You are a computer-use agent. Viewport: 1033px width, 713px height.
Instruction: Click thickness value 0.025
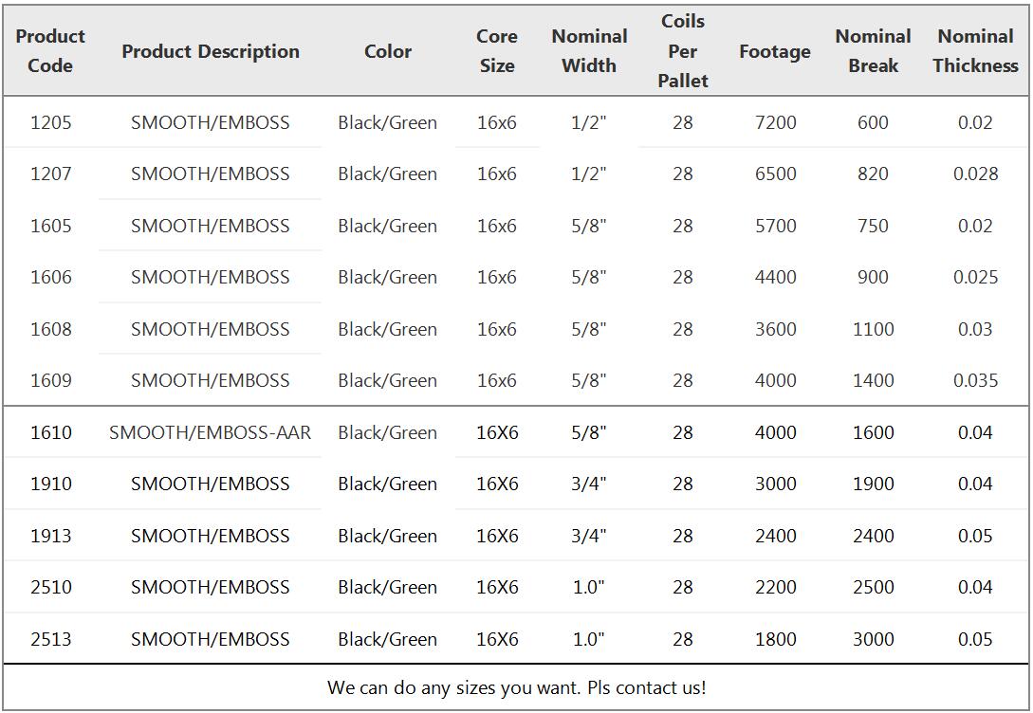[x=976, y=277]
